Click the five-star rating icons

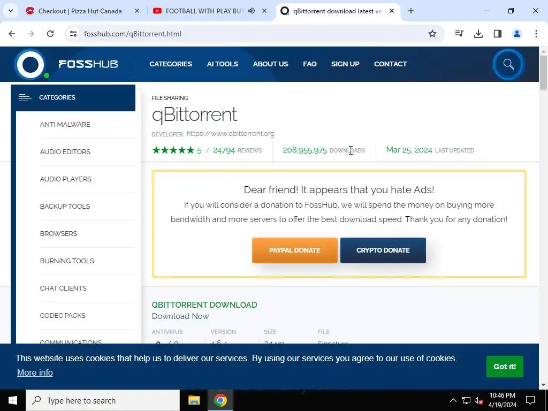pos(173,150)
